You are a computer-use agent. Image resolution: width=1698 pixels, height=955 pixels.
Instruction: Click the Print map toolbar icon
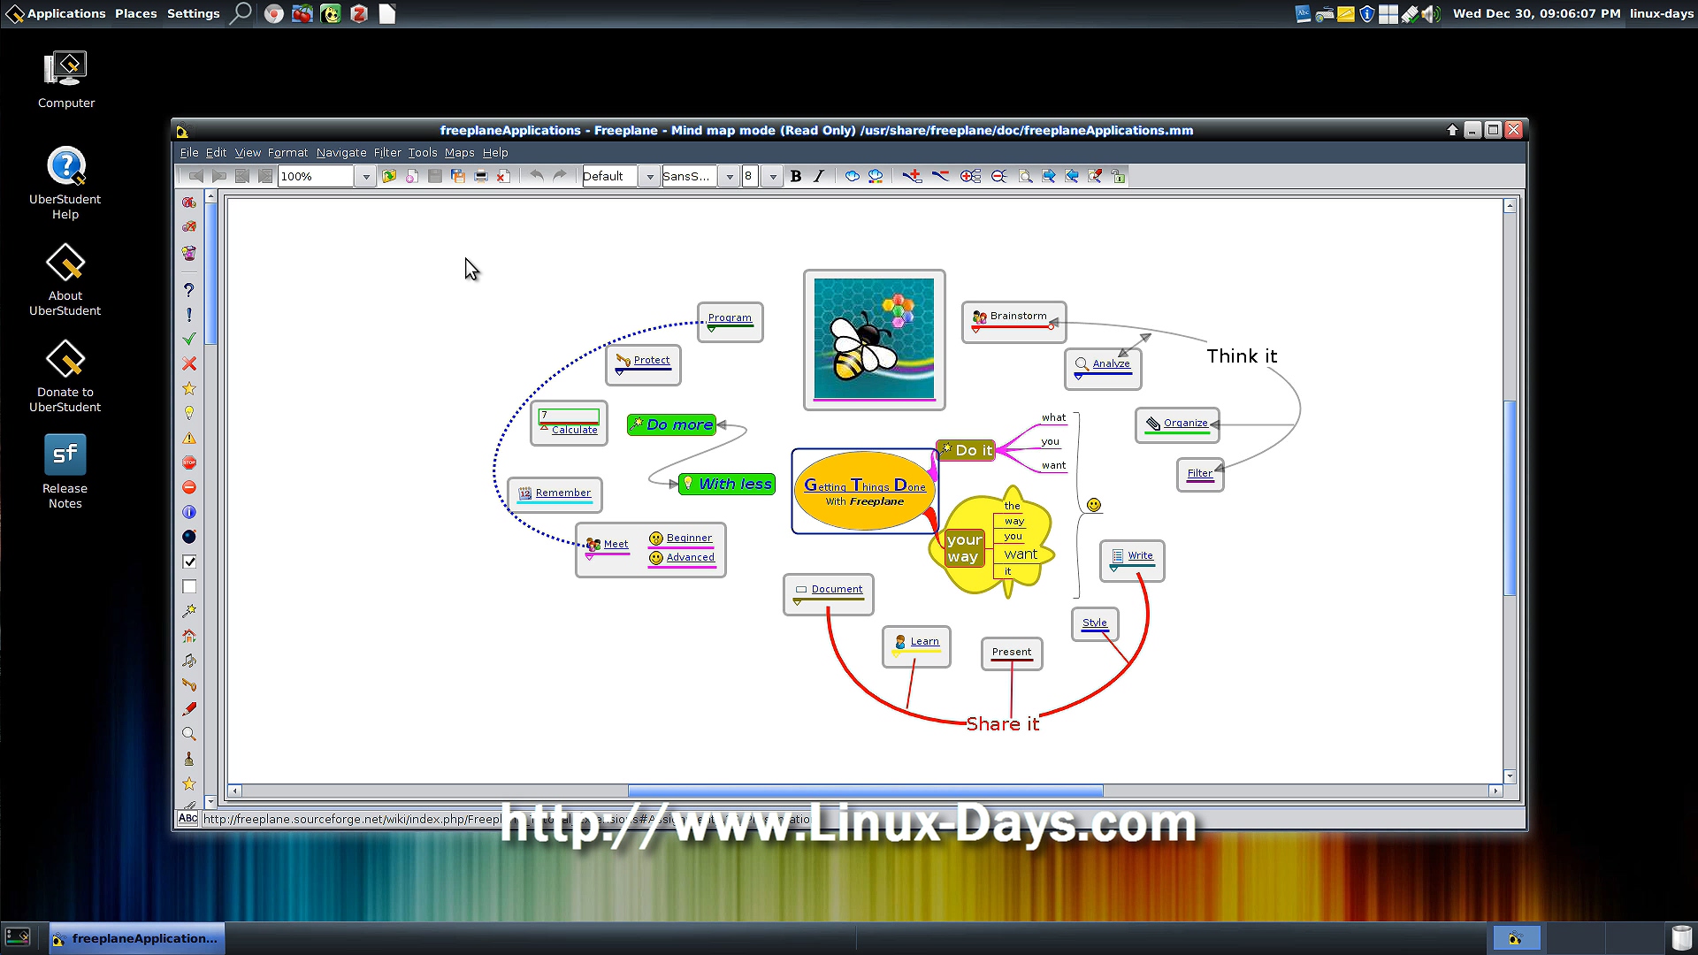(x=480, y=176)
